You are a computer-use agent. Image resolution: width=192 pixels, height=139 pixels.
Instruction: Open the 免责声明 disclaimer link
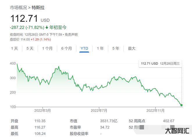coord(71,35)
